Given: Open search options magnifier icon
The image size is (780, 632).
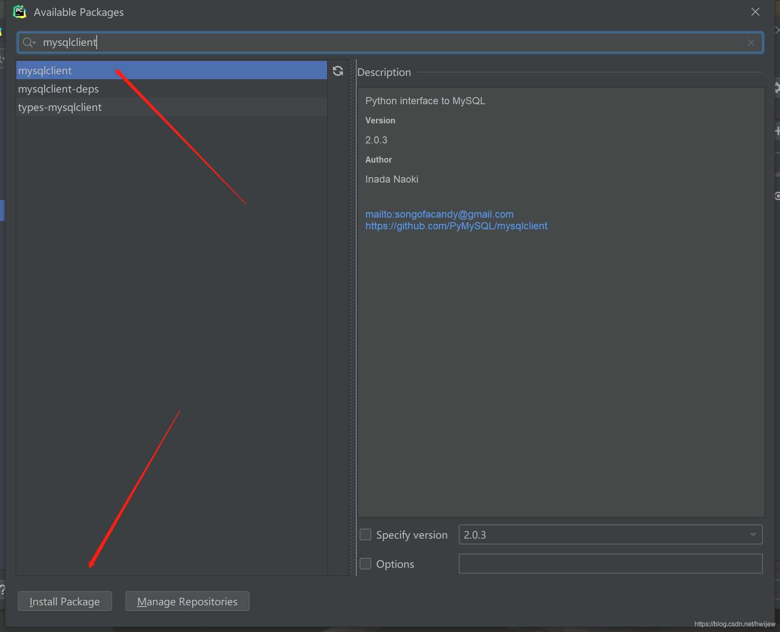Looking at the screenshot, I should [x=29, y=42].
